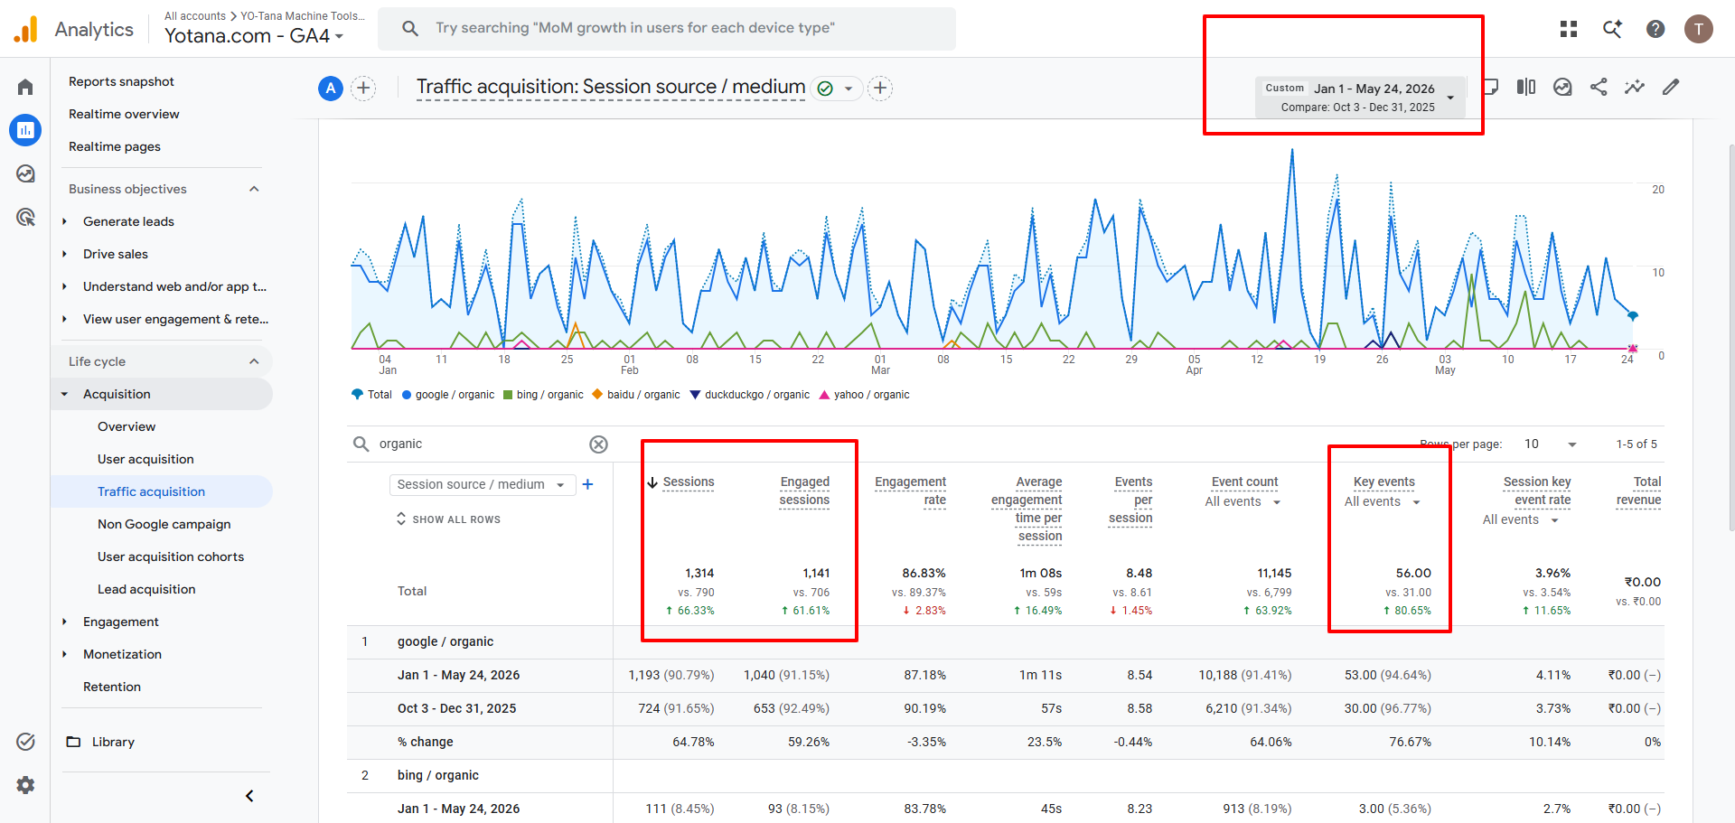Toggle the google / organic legend series
This screenshot has width=1735, height=823.
pos(448,395)
